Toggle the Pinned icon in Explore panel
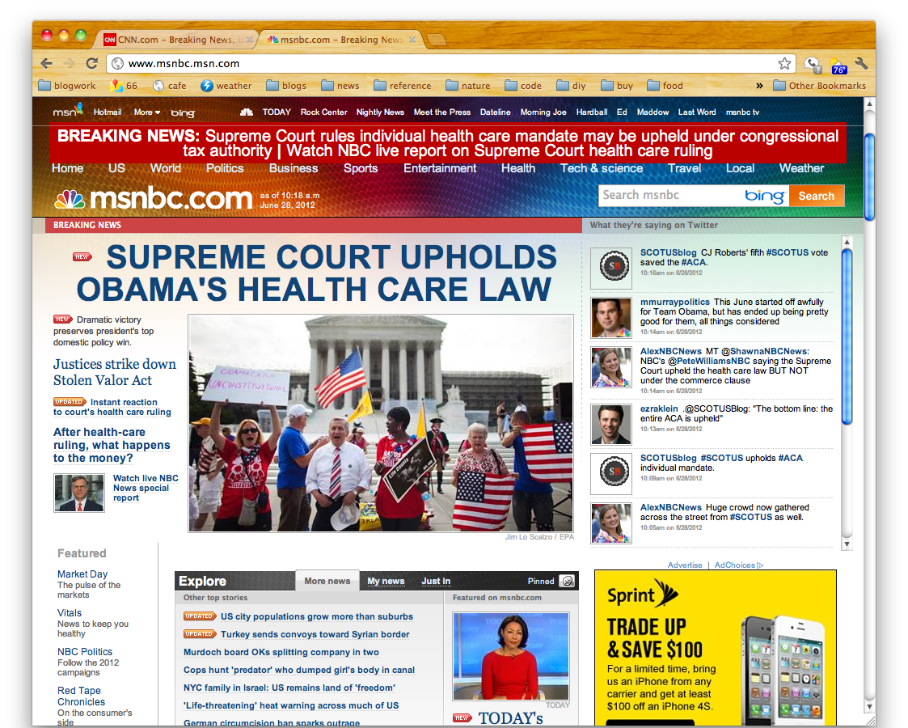Viewport: 908px width, 728px height. coord(567,581)
